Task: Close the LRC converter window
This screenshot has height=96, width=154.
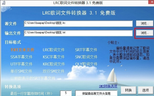Action: coord(151,2)
